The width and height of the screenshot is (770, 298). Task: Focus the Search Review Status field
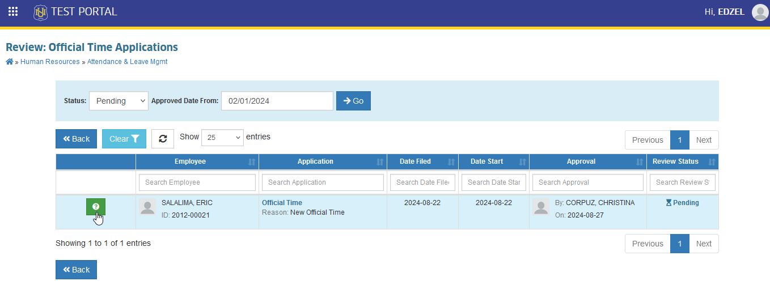tap(683, 182)
